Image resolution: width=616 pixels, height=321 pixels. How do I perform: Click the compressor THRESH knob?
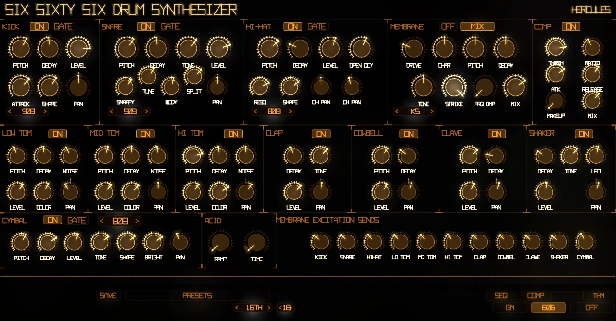point(555,48)
